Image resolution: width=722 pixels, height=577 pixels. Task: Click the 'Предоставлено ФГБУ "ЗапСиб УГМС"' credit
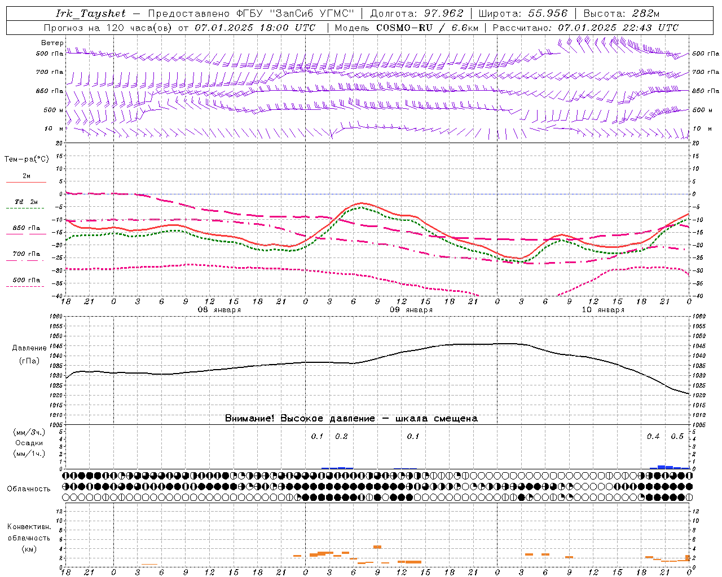click(x=251, y=14)
